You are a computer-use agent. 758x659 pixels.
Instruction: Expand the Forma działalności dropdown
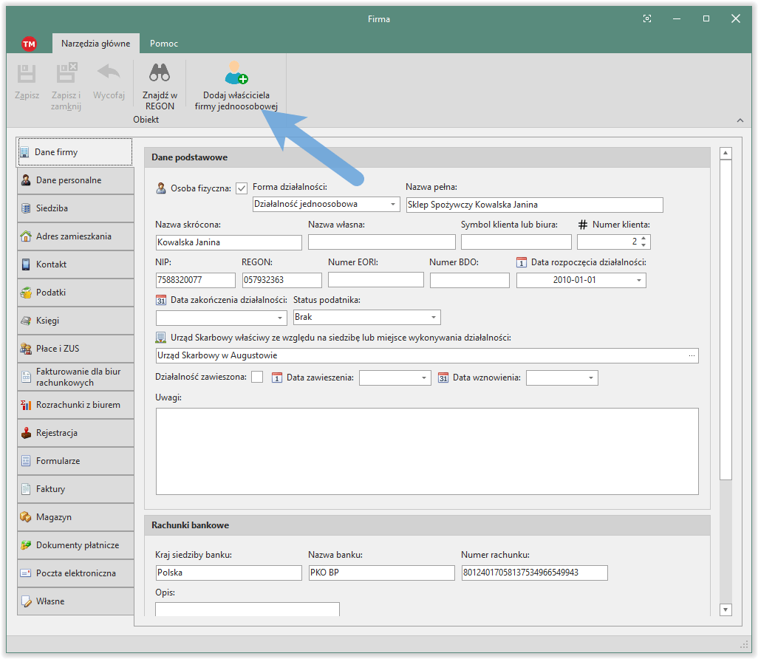point(392,205)
